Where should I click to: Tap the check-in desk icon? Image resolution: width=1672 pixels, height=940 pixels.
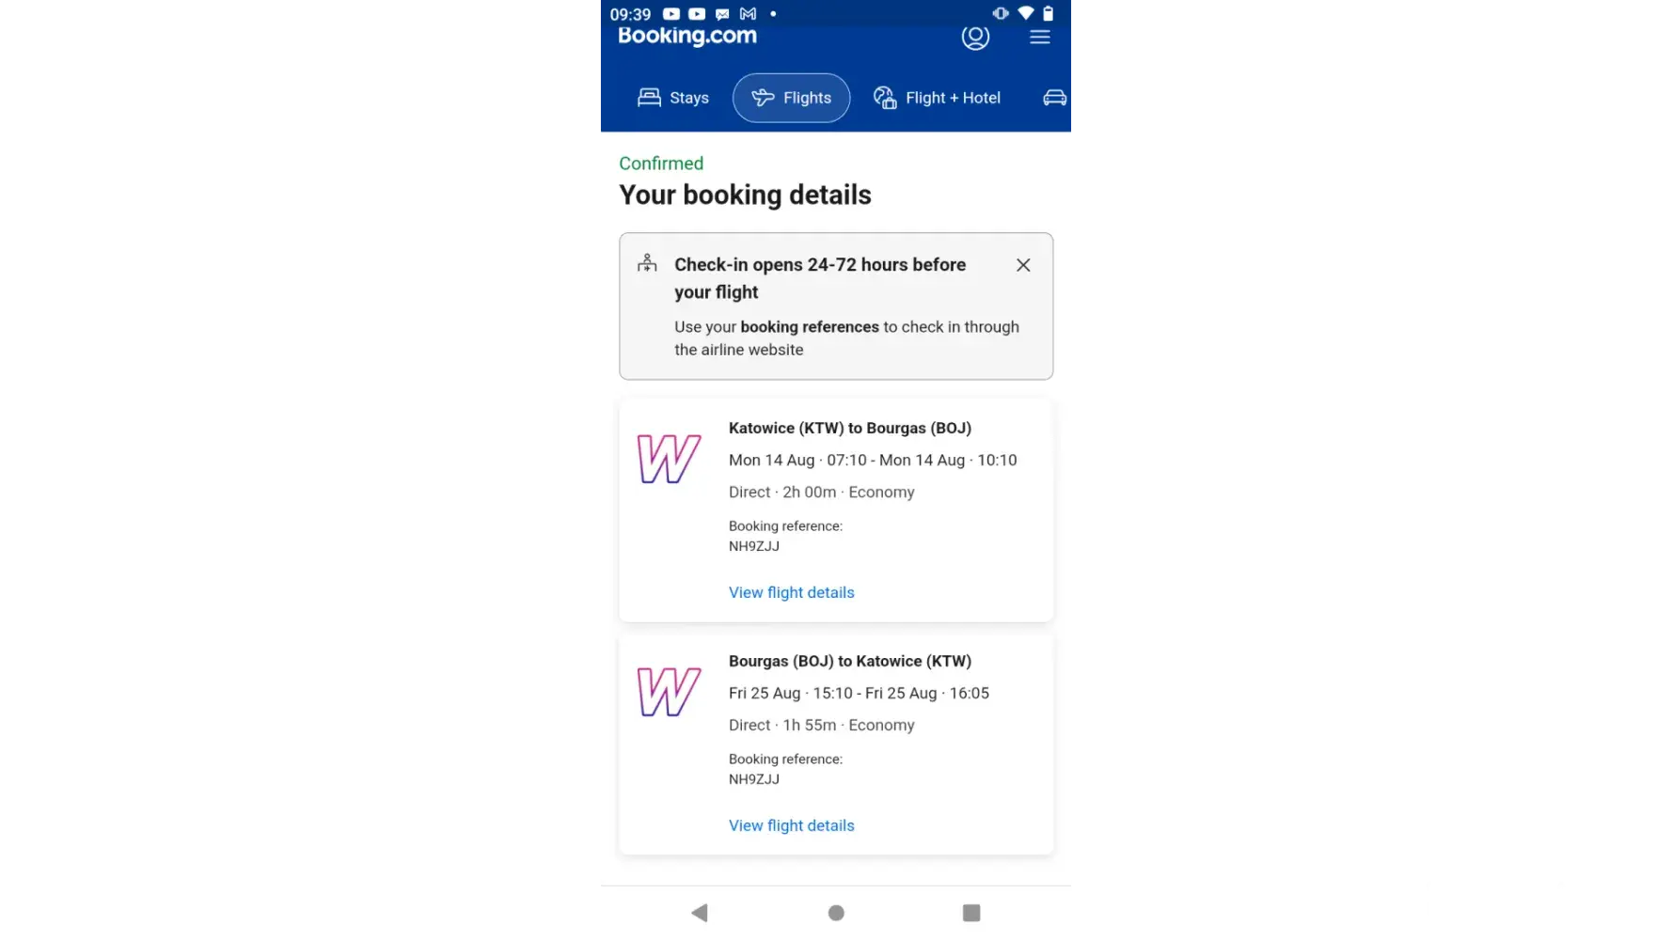(x=647, y=263)
